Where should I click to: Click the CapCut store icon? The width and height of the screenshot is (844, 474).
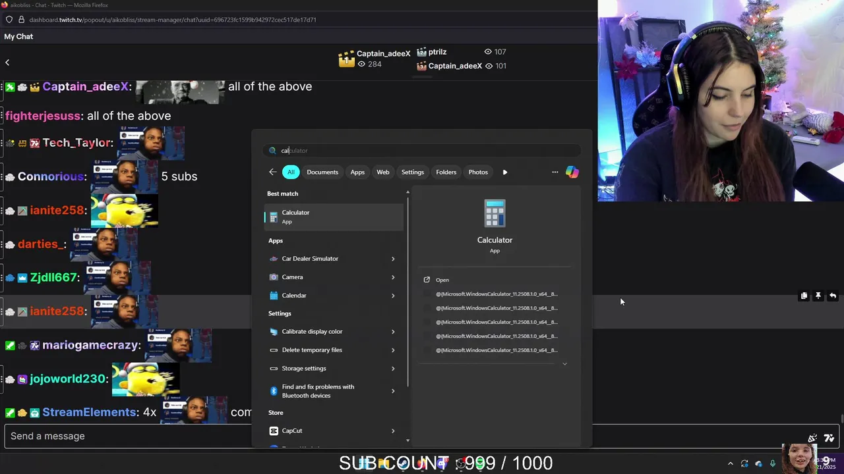click(274, 431)
